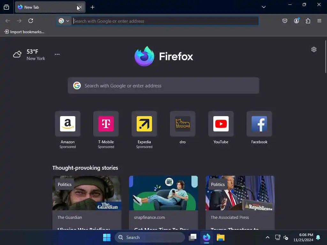Open notifications bell icon
327x245 pixels.
318,237
